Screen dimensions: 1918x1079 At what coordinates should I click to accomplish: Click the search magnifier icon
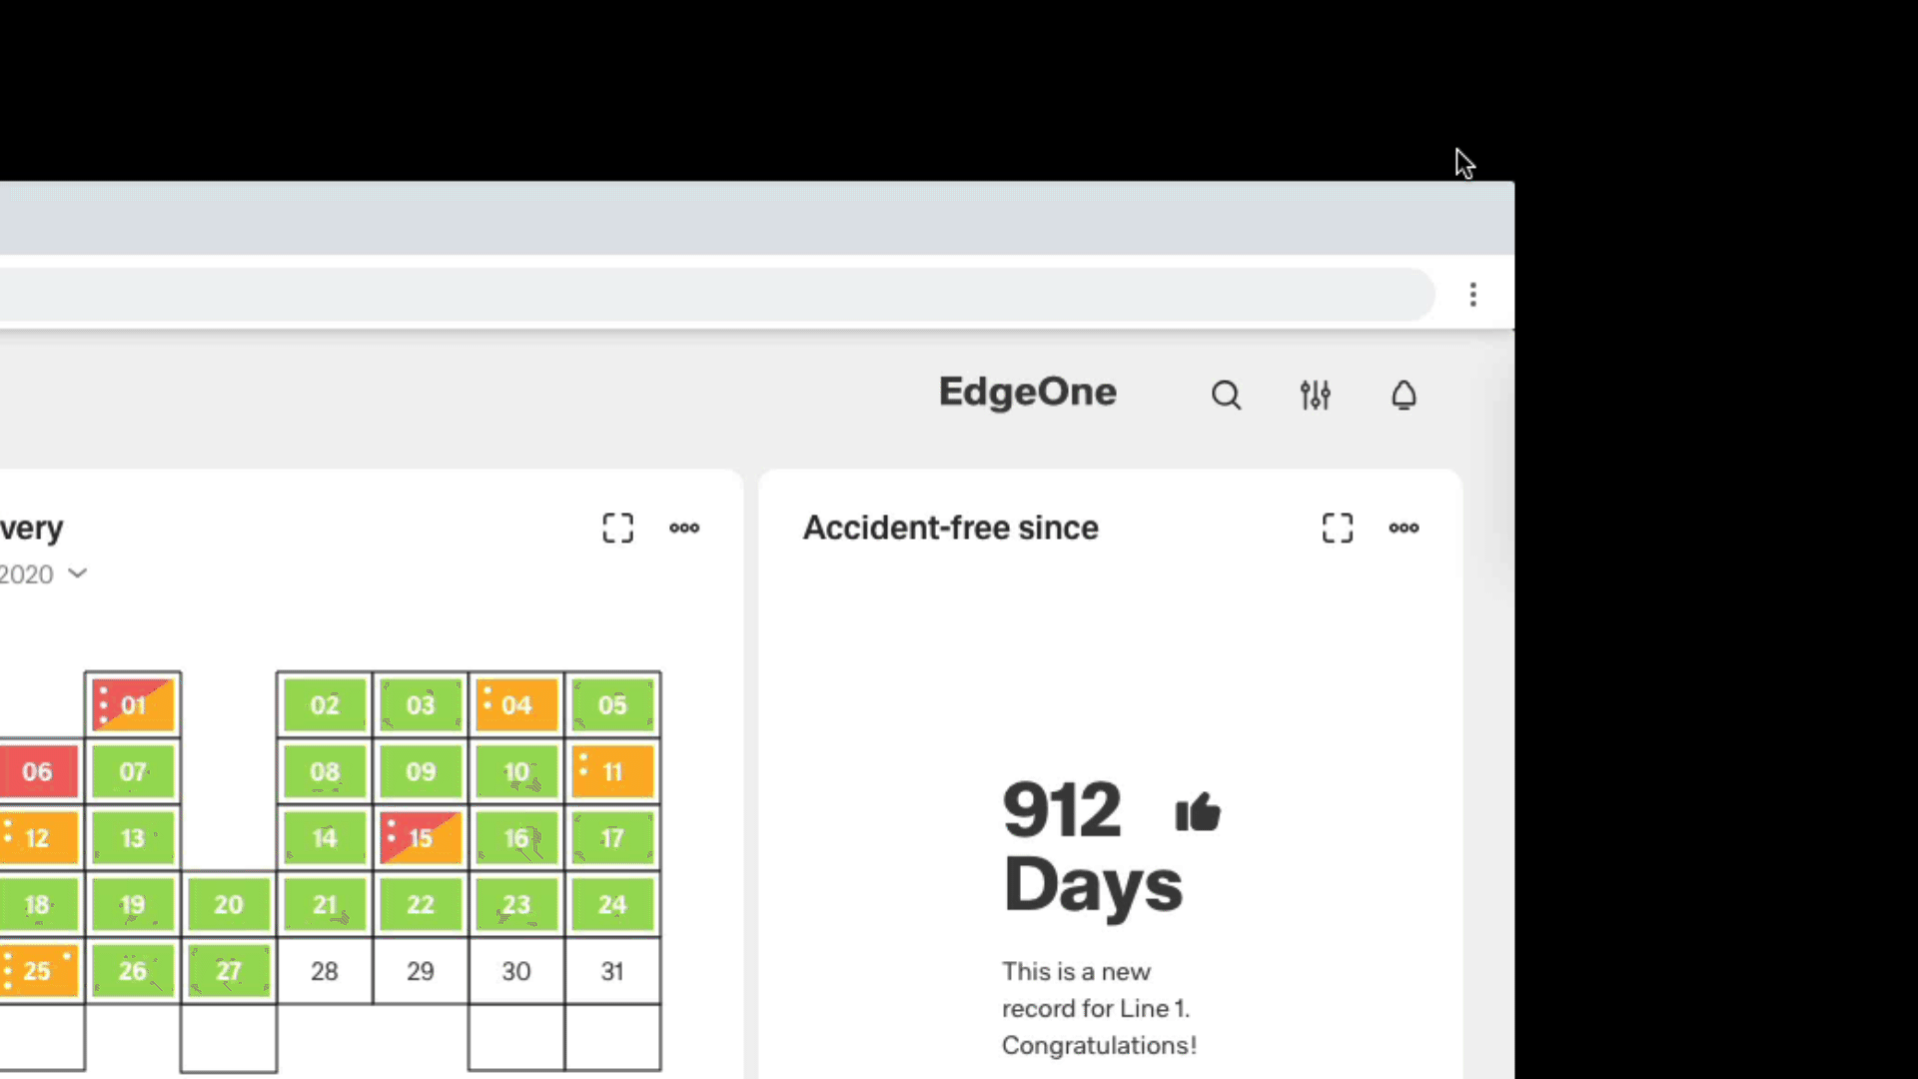1226,396
